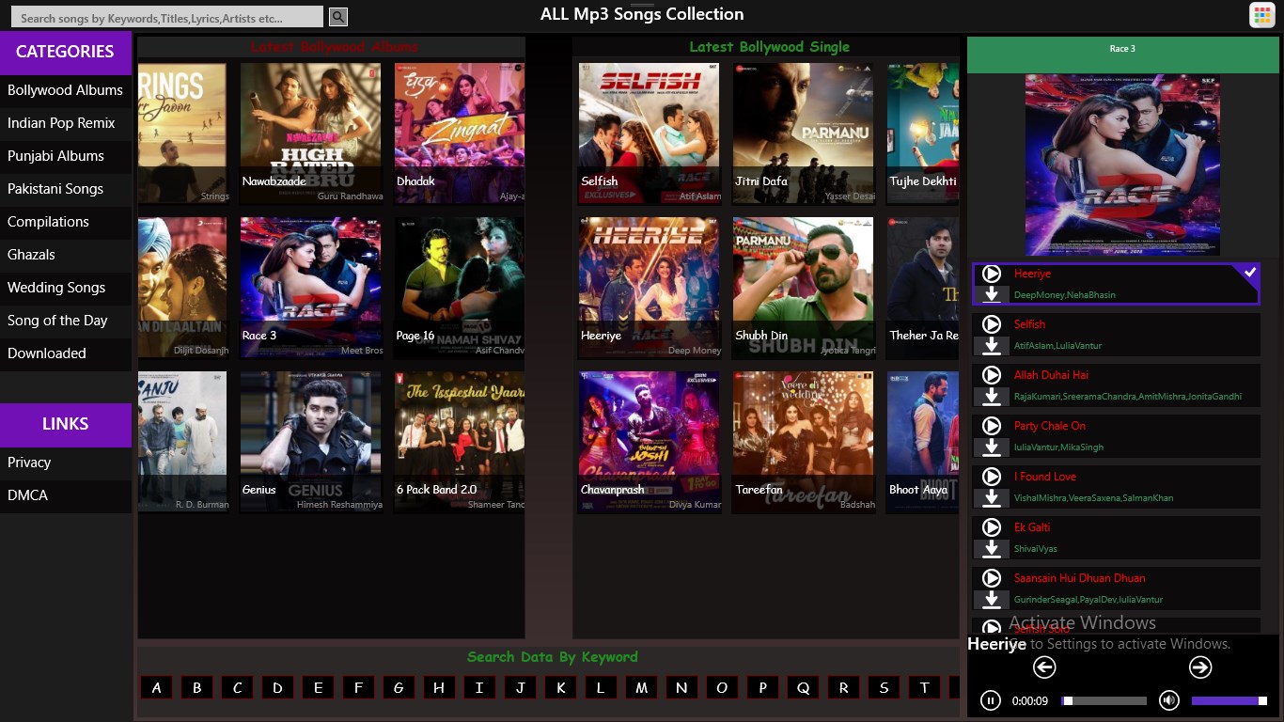1284x722 pixels.
Task: Open the Bhoot Aaya single thumbnail
Action: coord(923,442)
